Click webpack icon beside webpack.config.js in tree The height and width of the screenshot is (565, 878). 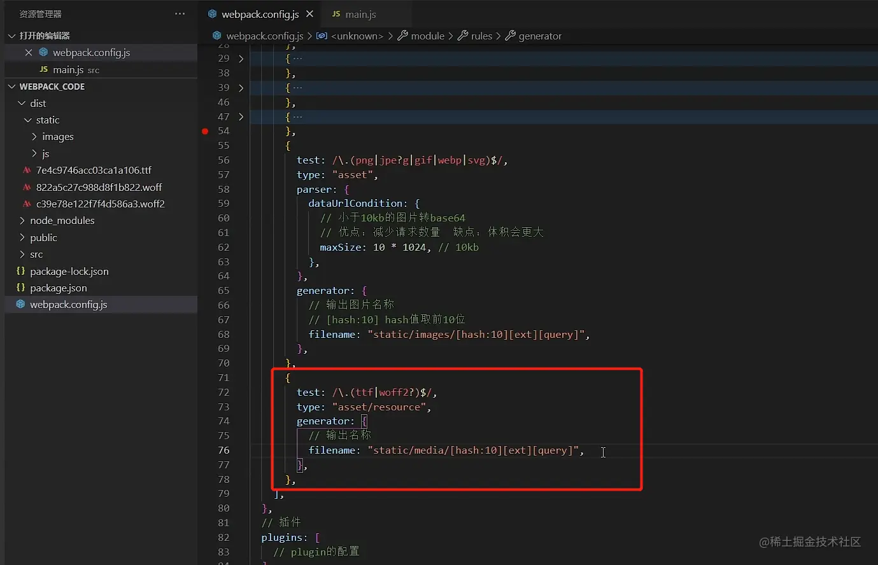point(20,304)
